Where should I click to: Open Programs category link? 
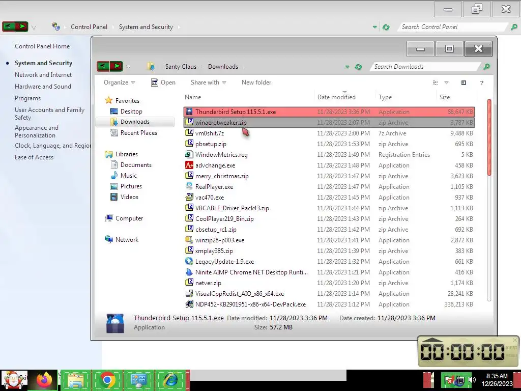coord(27,98)
